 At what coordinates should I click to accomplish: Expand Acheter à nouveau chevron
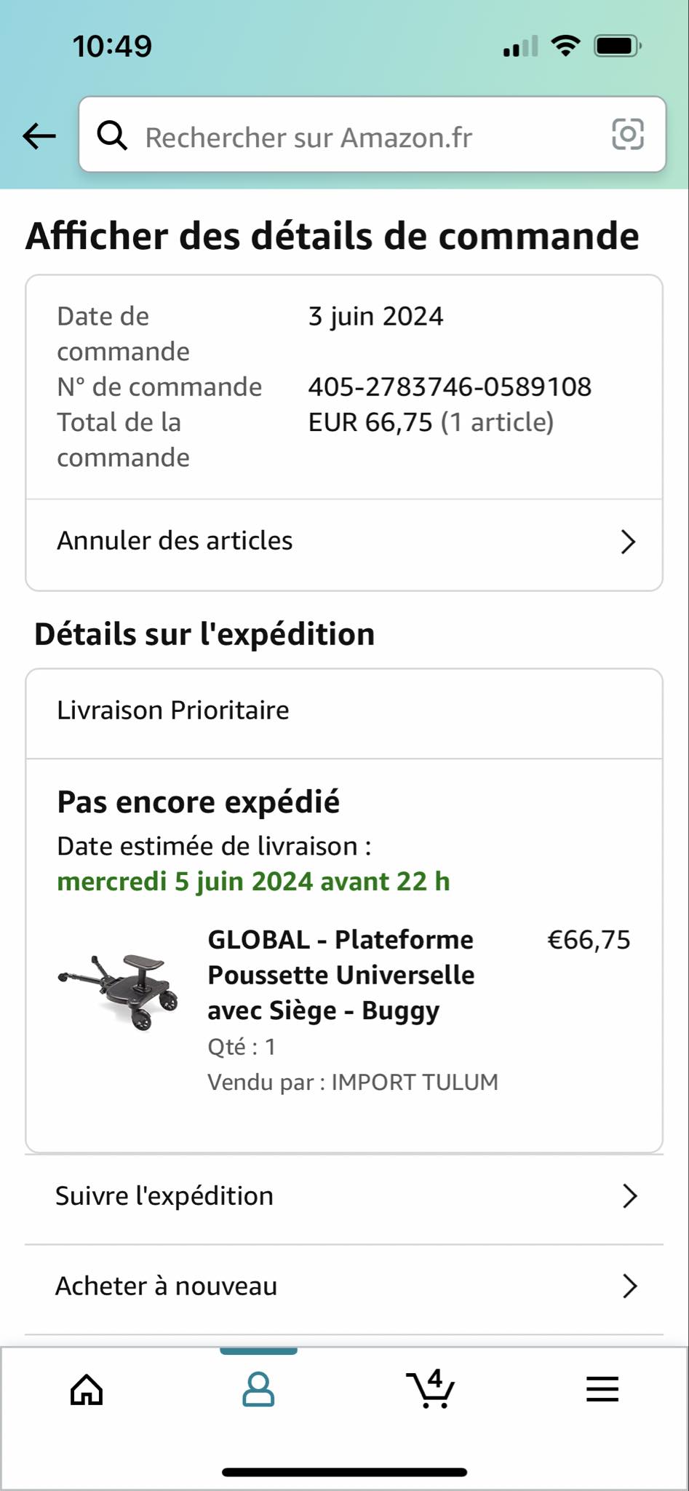point(629,1286)
